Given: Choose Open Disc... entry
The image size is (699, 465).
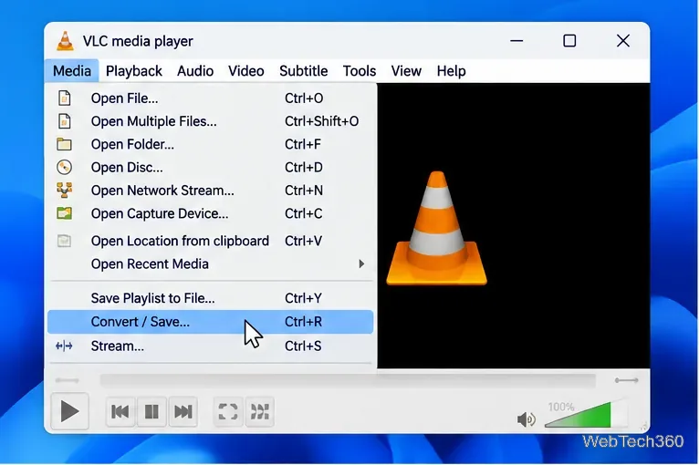Looking at the screenshot, I should 211,168.
